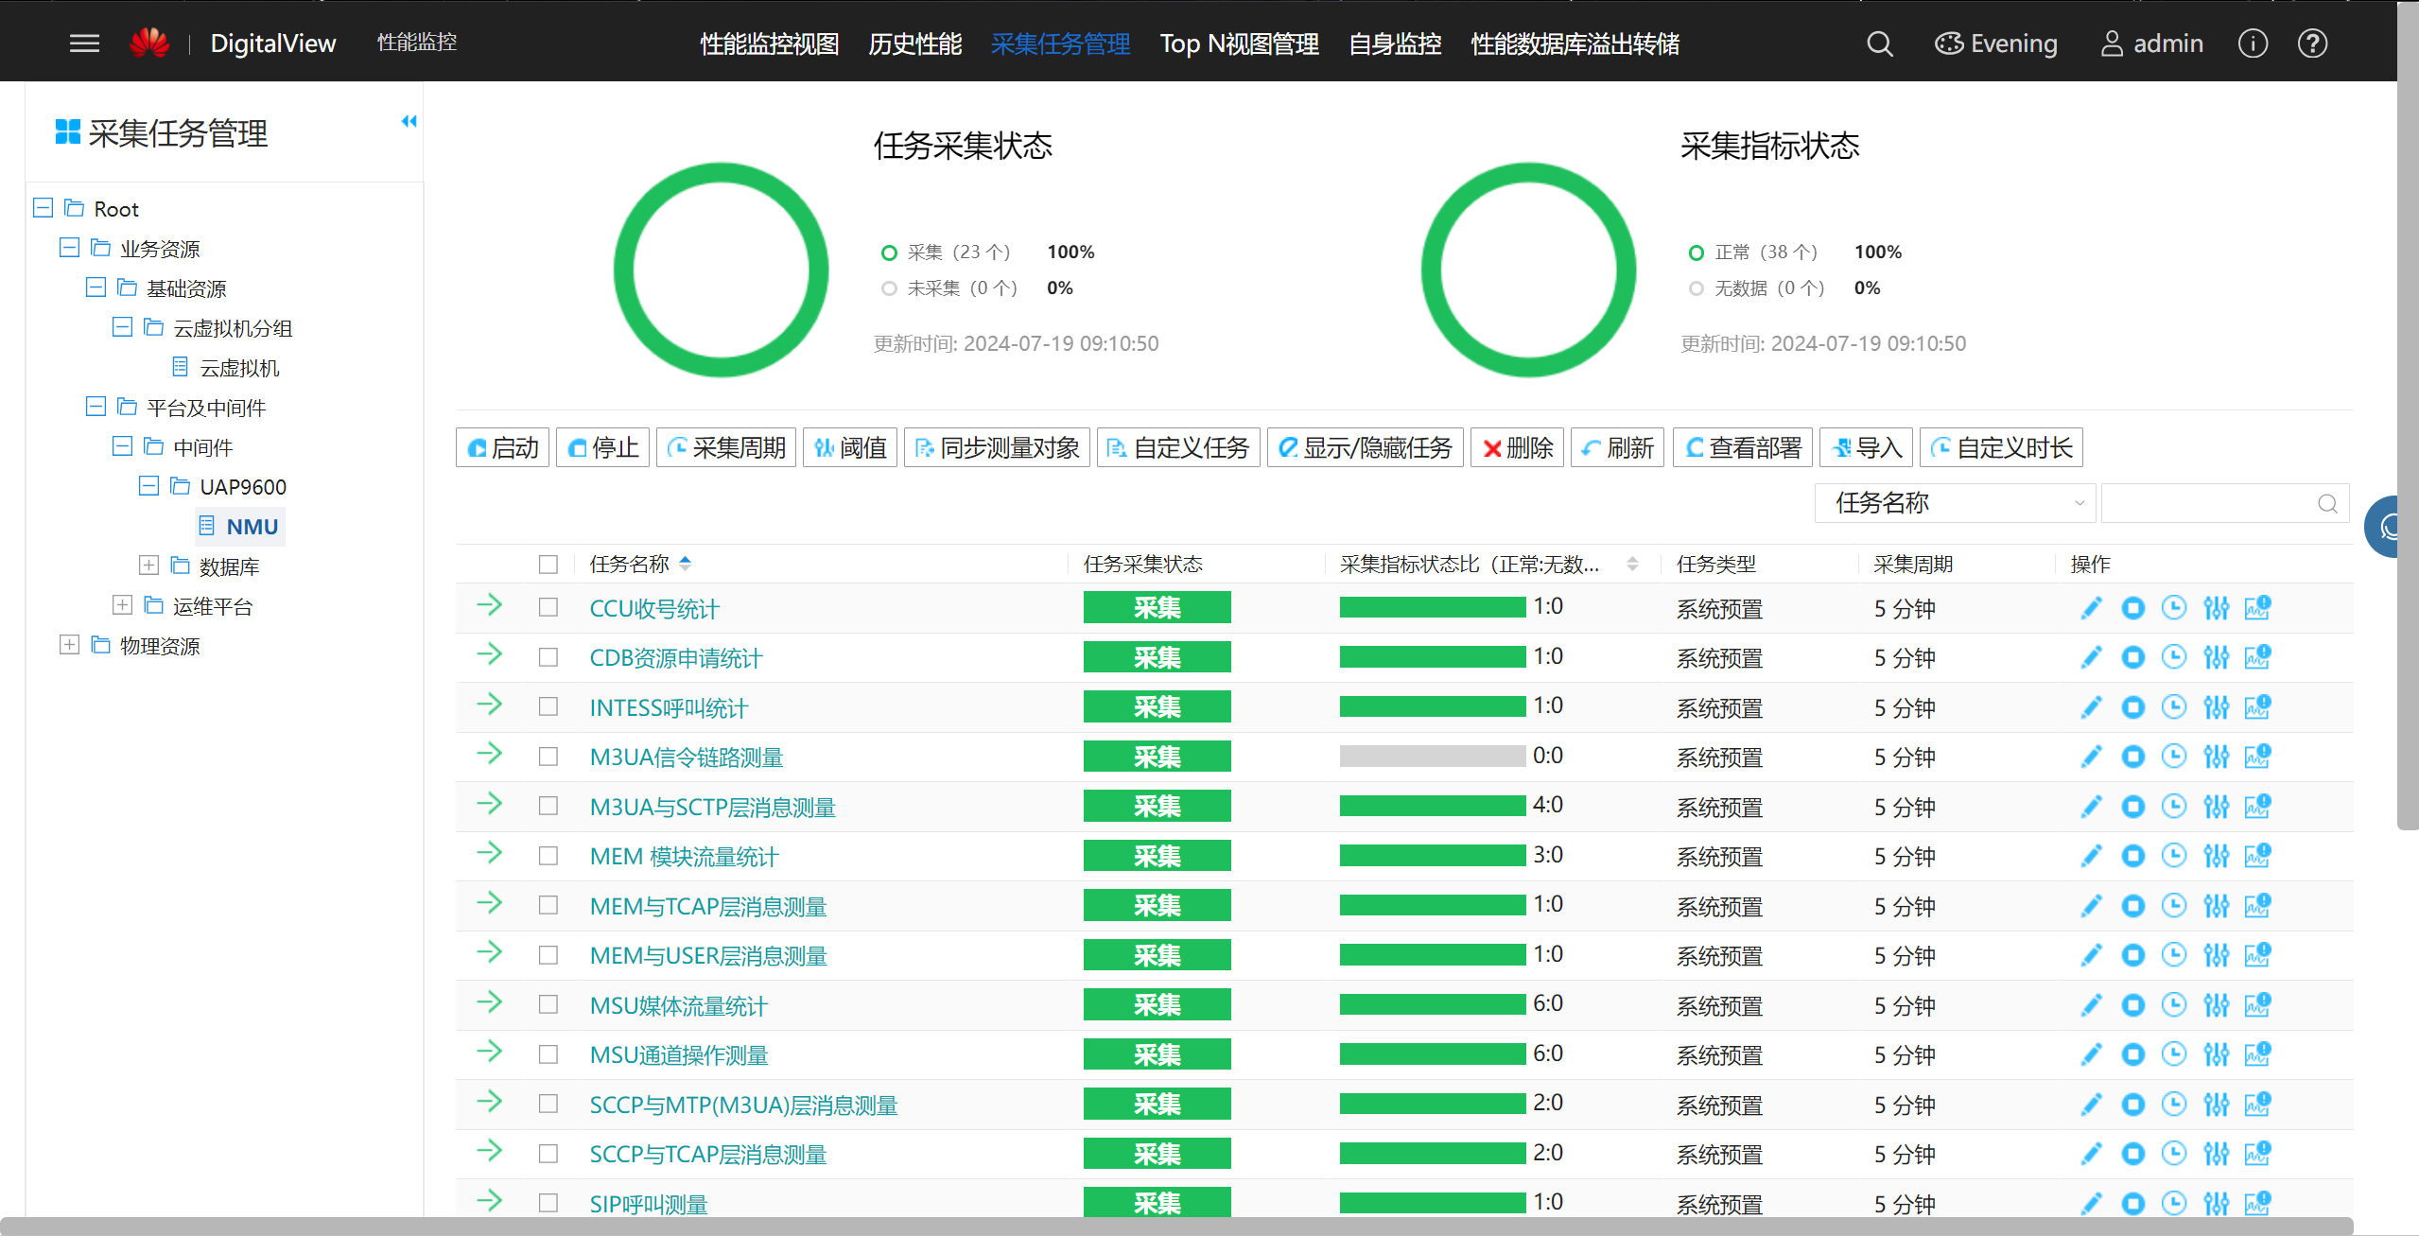Collapse the UAP9600 tree node
Image resolution: width=2419 pixels, height=1236 pixels.
pos(148,485)
